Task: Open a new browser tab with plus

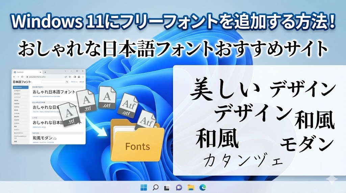Action: tap(45, 72)
